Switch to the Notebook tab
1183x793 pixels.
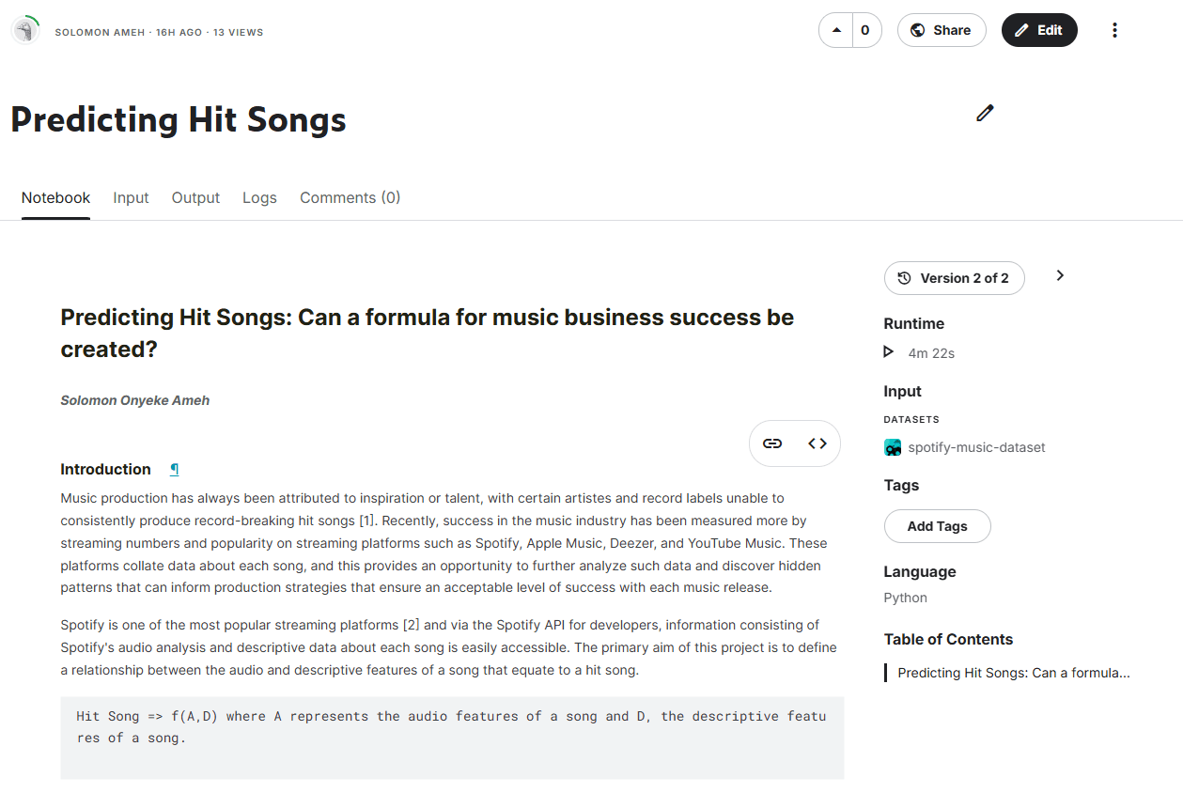pyautogui.click(x=56, y=197)
